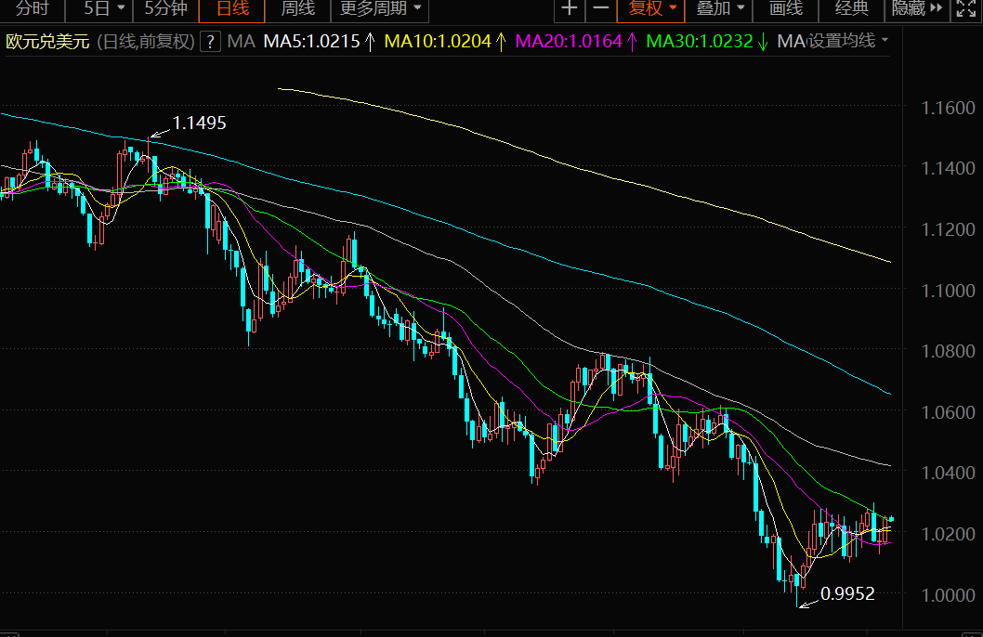This screenshot has height=637, width=983.
Task: Click 1.0400 on the price axis
Action: tap(948, 473)
